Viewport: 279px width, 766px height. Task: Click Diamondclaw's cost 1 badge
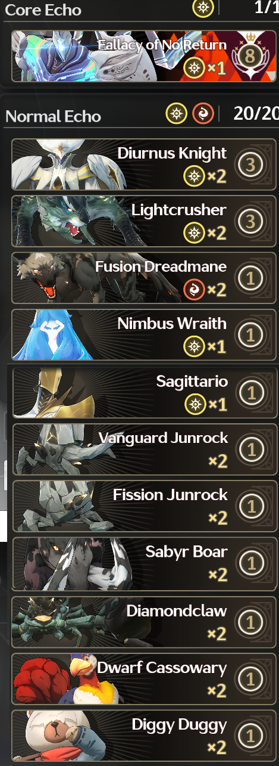(x=250, y=622)
